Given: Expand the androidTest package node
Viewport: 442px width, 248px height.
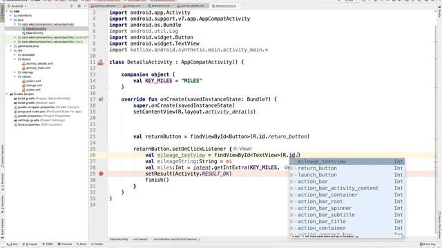Looking at the screenshot, I should [15, 37].
